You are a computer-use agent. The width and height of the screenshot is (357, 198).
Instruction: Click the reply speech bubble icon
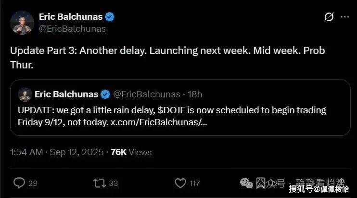click(x=19, y=183)
